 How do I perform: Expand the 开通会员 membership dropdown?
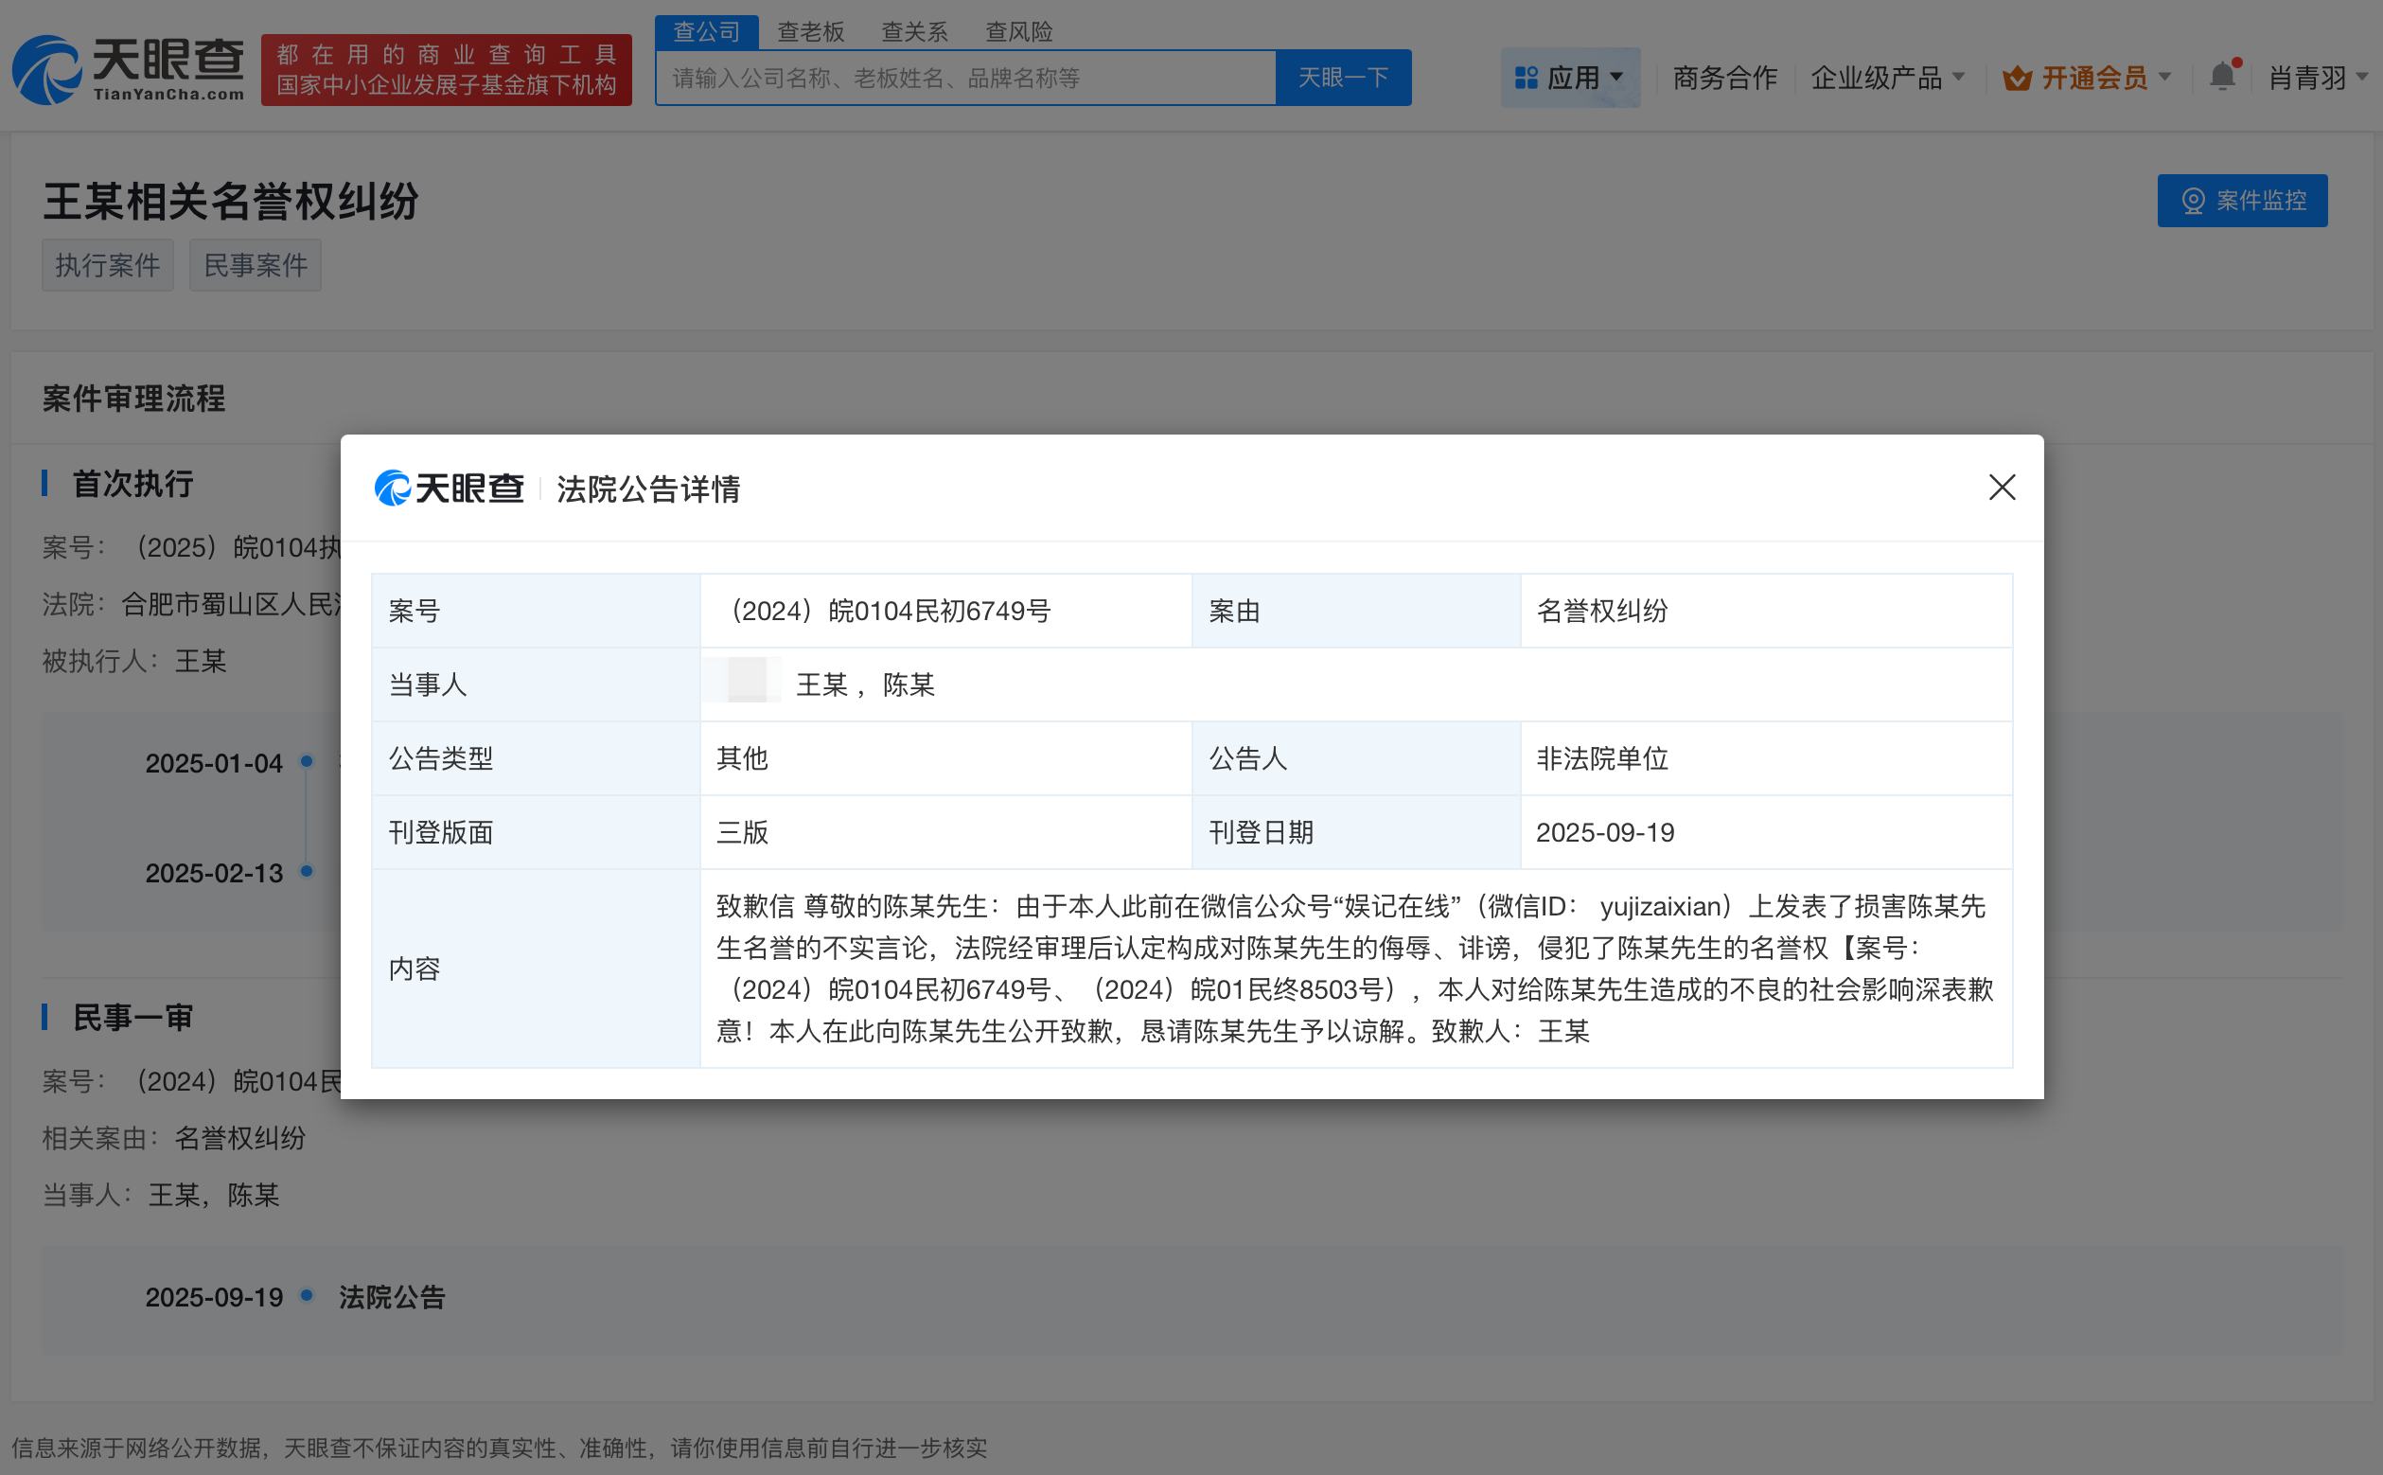2096,78
